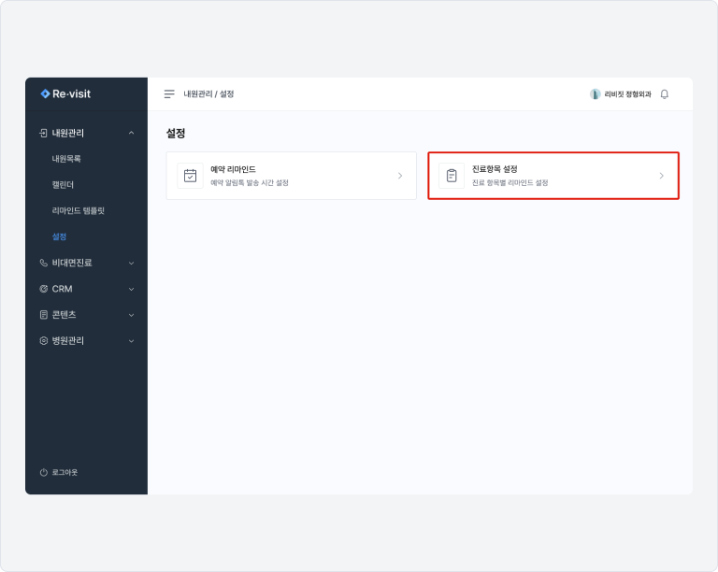Click 내원관리 in the breadcrumb

(x=197, y=94)
